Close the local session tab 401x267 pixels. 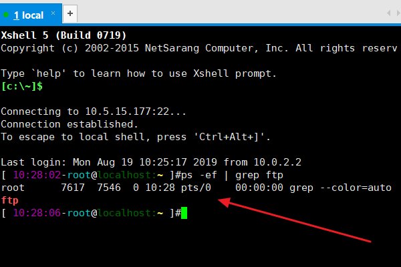pos(52,13)
